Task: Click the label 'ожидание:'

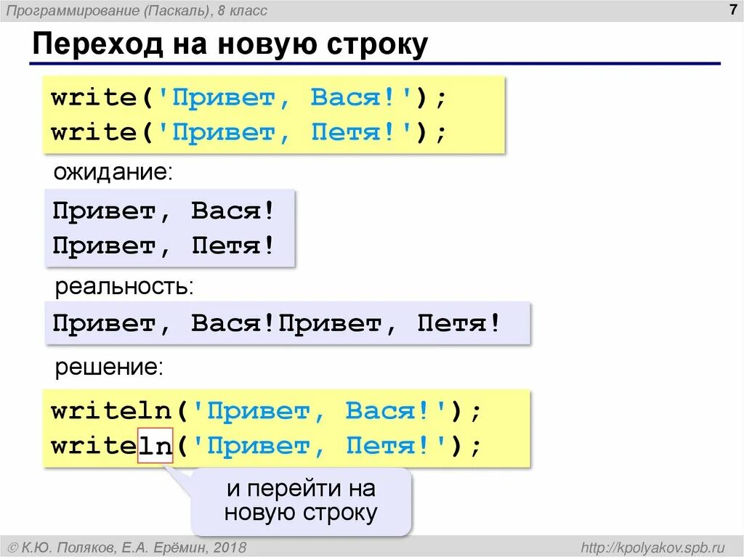Action: click(x=113, y=171)
